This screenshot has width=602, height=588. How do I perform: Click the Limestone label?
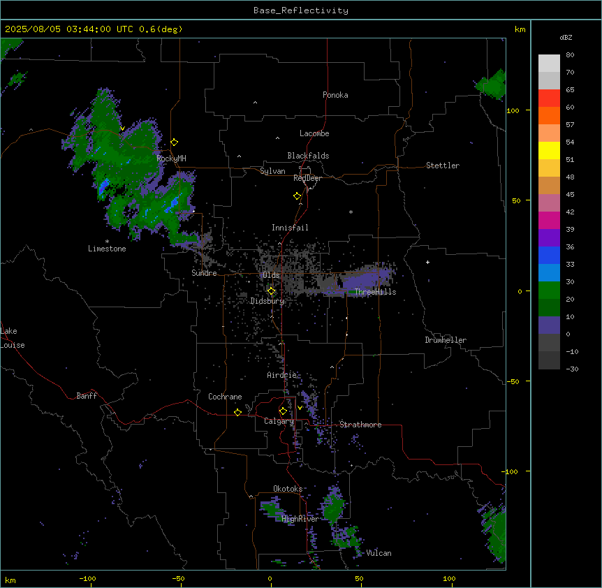click(107, 249)
